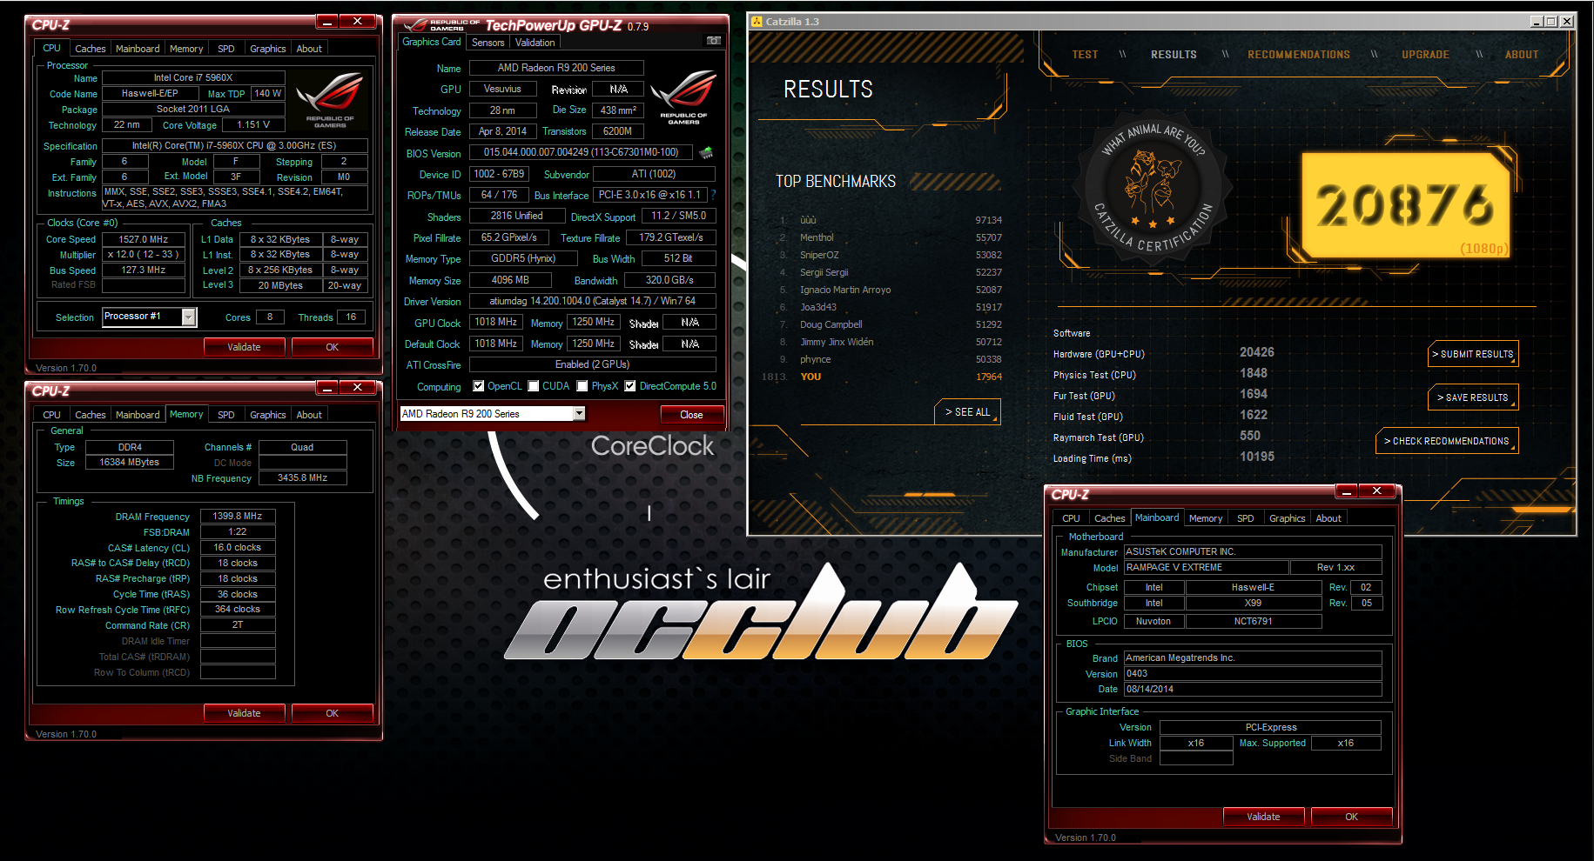Open About tab in CPU-Z window showing Timings
The image size is (1594, 861).
(309, 415)
